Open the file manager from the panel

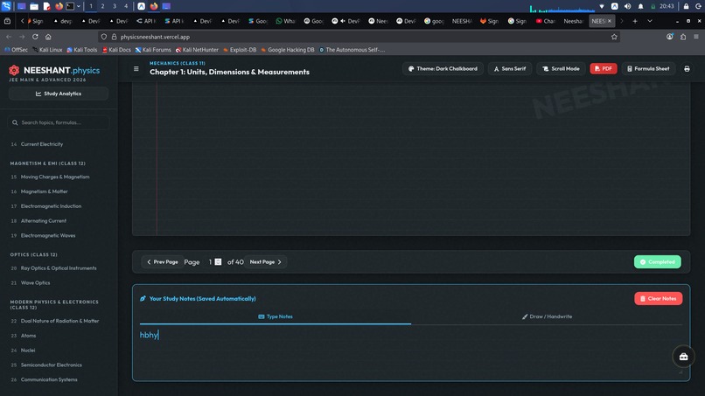[x=34, y=6]
